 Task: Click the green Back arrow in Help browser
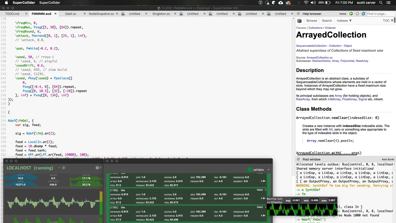click(351, 14)
